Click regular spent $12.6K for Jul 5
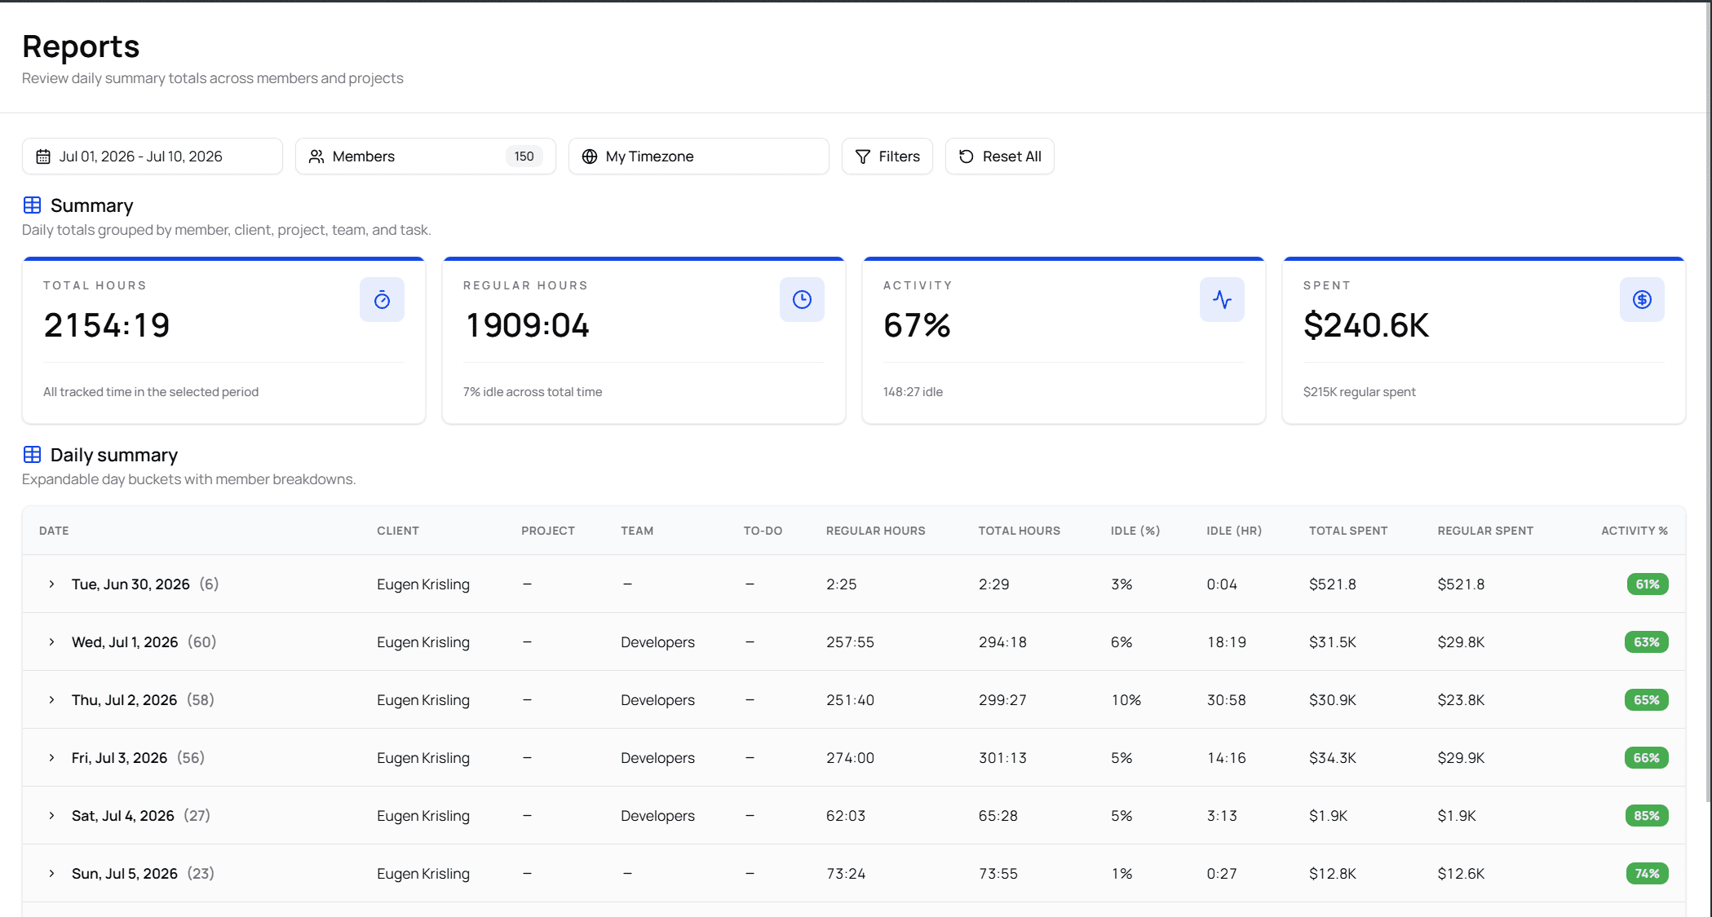 point(1461,873)
